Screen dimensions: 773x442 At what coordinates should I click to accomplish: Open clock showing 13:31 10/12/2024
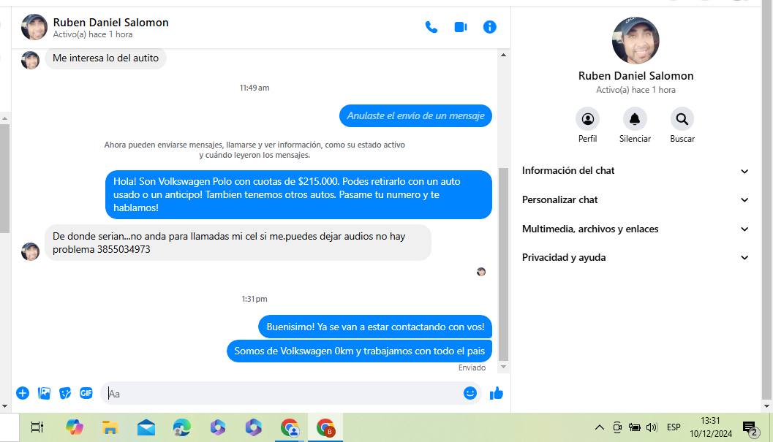pos(710,427)
